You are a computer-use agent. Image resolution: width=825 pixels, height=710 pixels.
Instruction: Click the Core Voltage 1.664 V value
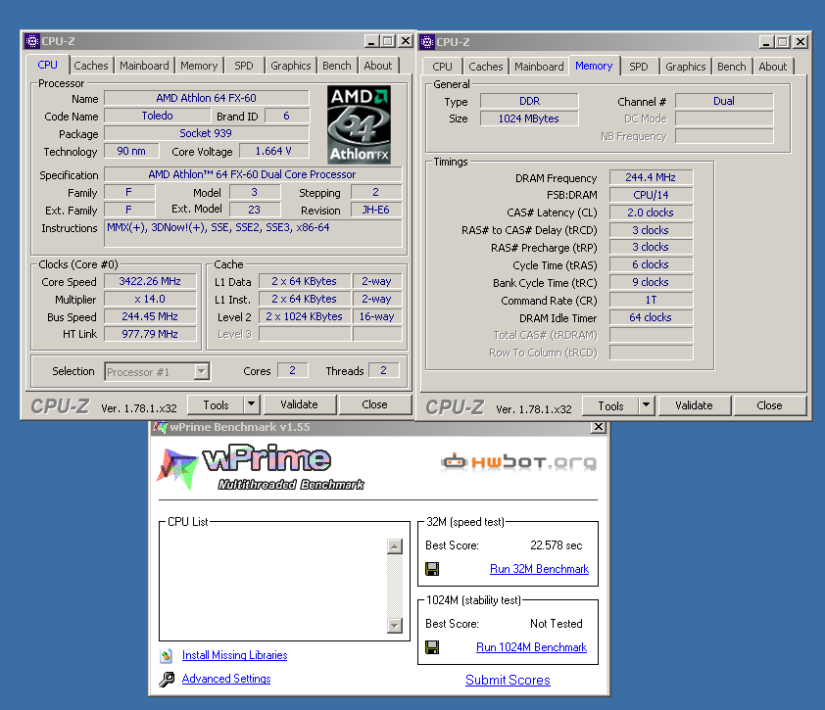pyautogui.click(x=273, y=151)
